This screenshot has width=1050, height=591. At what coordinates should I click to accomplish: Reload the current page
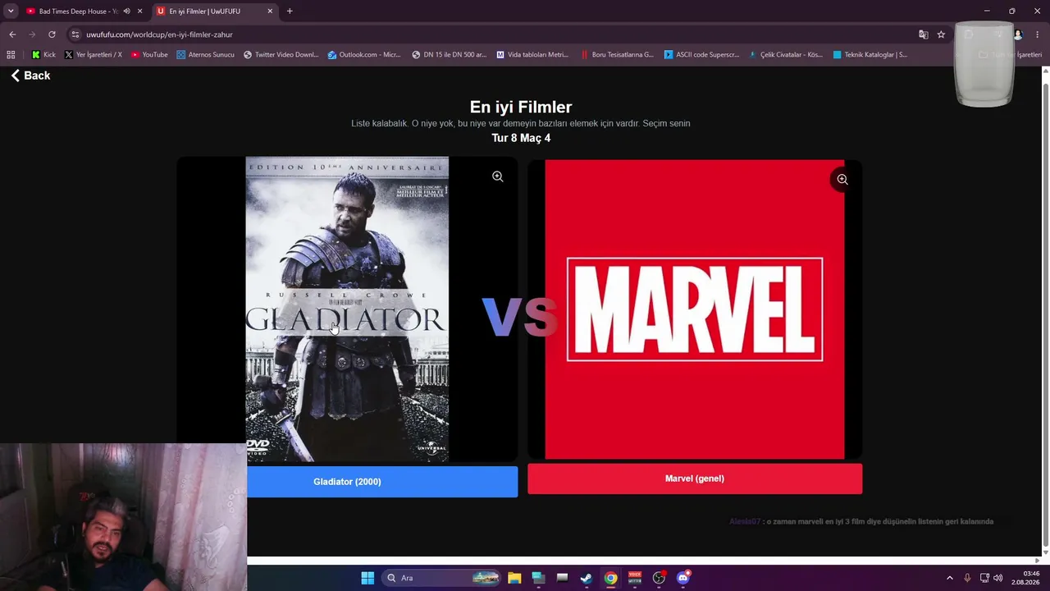(x=52, y=34)
